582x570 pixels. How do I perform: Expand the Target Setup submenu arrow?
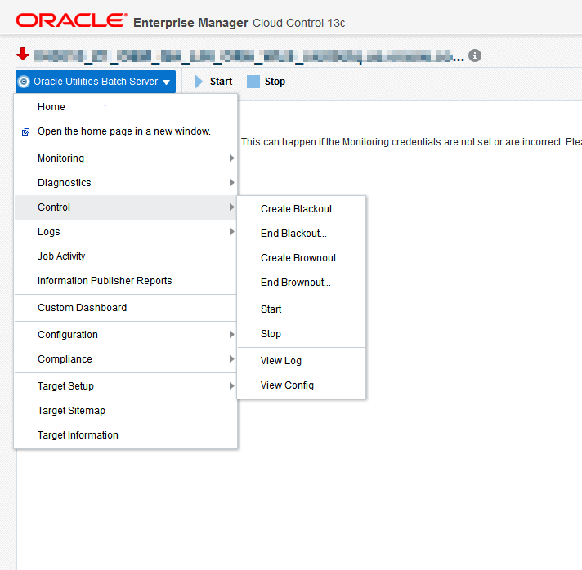231,386
